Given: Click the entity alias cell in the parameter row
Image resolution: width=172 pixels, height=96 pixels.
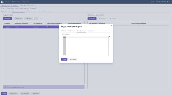Looking at the screenshot, I should [16, 27].
